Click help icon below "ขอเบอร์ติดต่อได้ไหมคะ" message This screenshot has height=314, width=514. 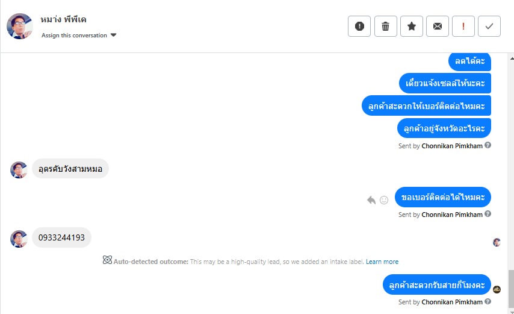[488, 214]
